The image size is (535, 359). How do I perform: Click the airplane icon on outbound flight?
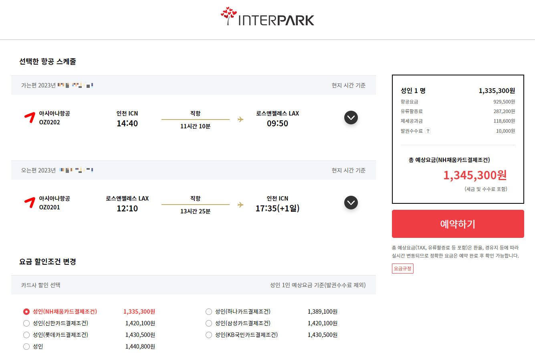point(240,119)
